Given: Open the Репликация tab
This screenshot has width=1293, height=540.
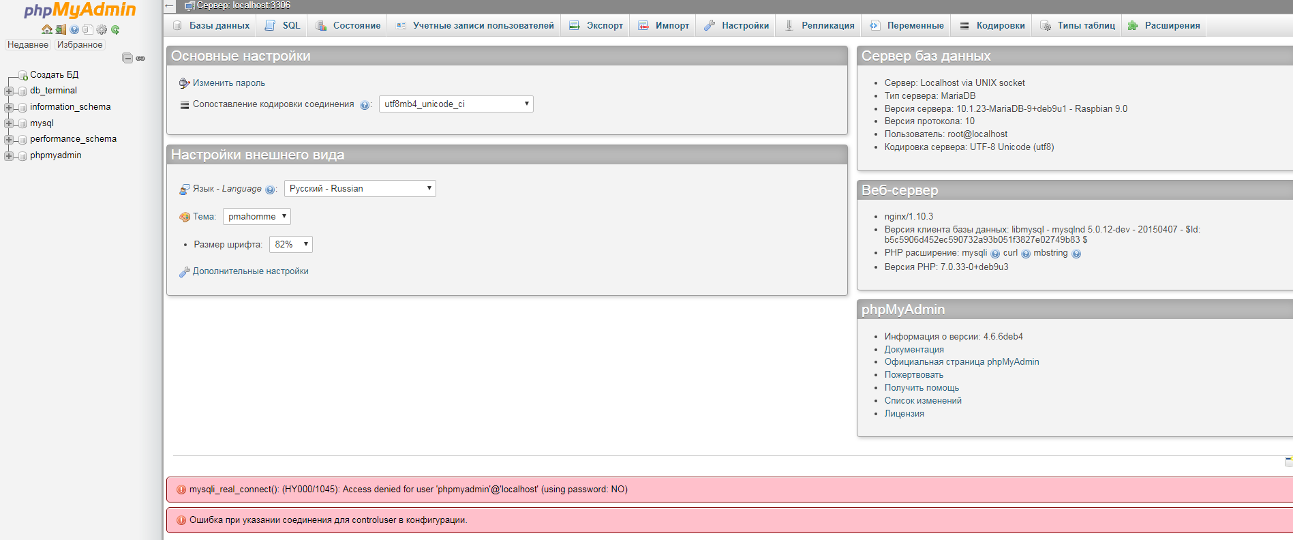Looking at the screenshot, I should click(x=819, y=25).
